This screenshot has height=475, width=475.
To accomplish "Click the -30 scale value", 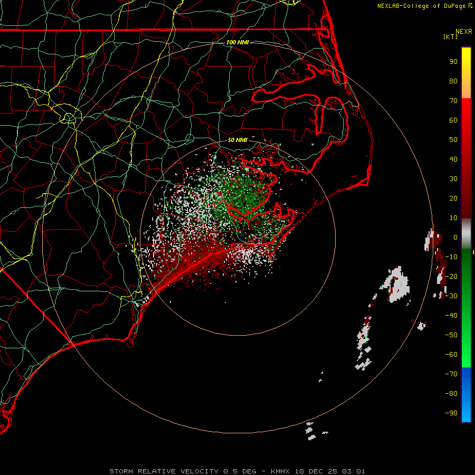I will 451,296.
